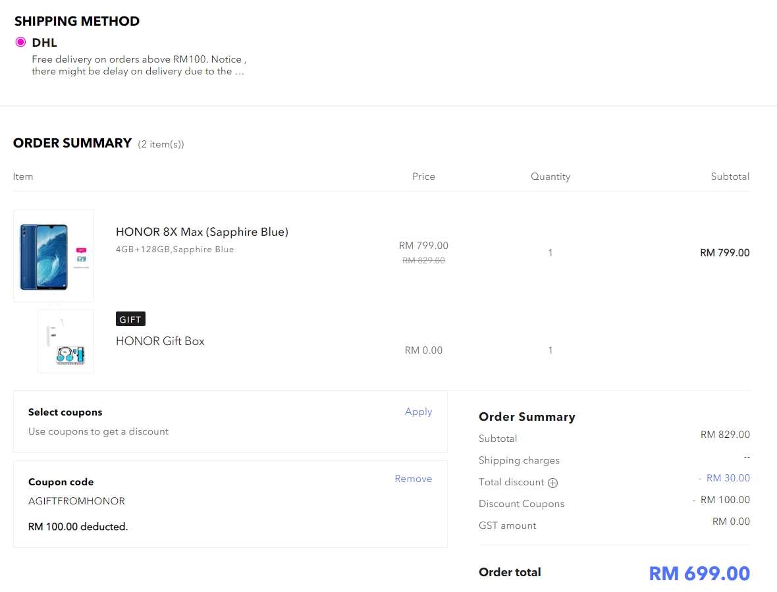Click Apply to select coupons
Viewport: 777px width, 592px height.
pyautogui.click(x=418, y=412)
